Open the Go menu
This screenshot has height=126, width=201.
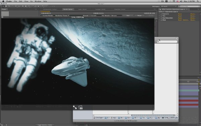[31, 1]
